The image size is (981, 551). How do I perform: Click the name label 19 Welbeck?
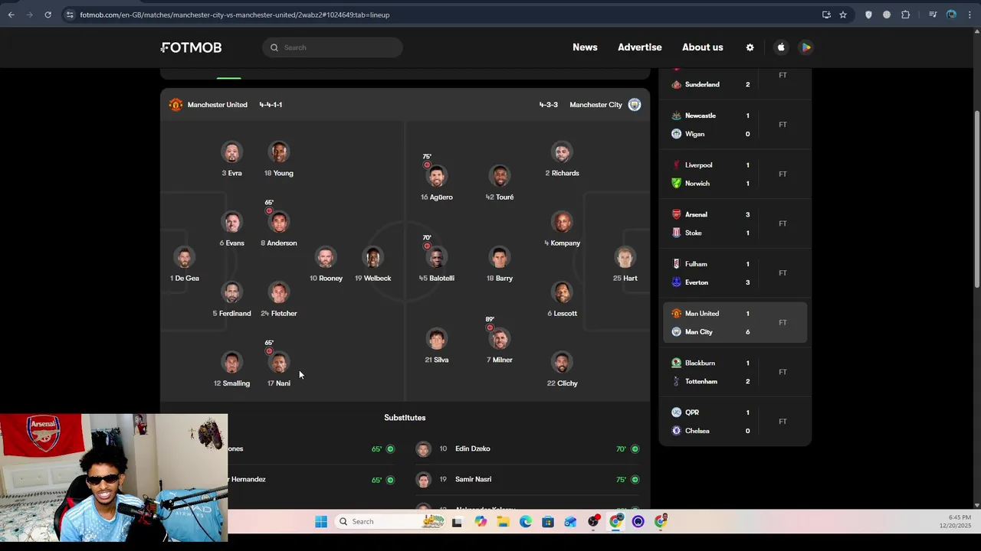[373, 279]
